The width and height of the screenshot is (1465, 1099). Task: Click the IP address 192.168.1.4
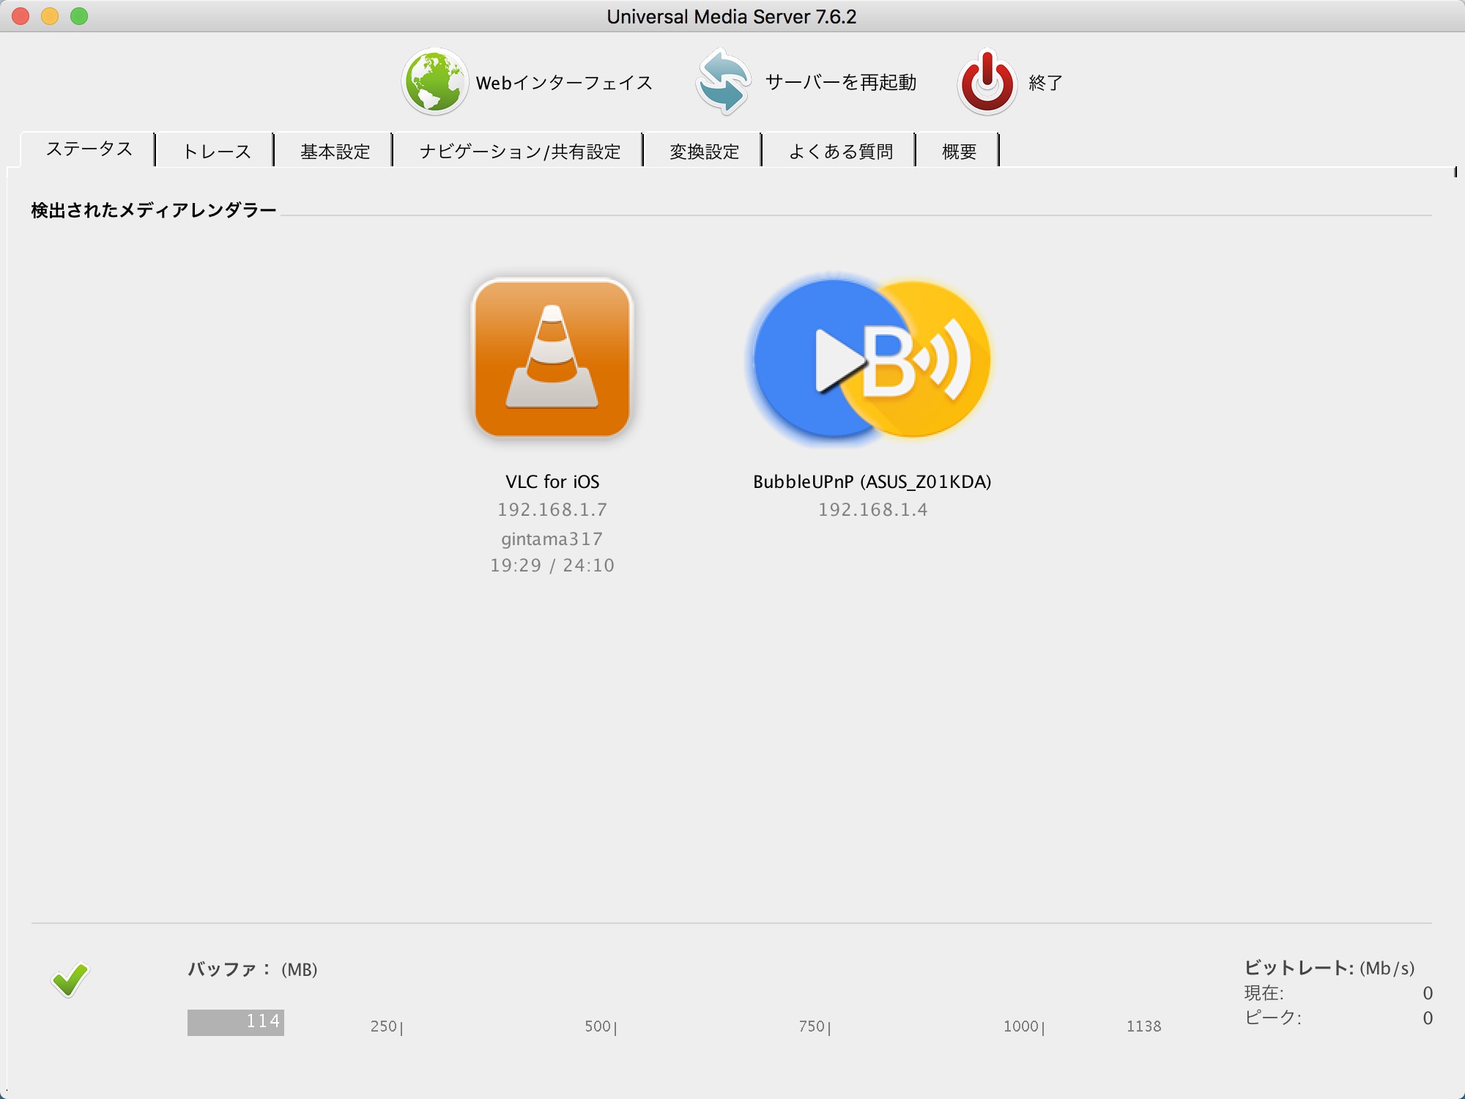point(872,509)
